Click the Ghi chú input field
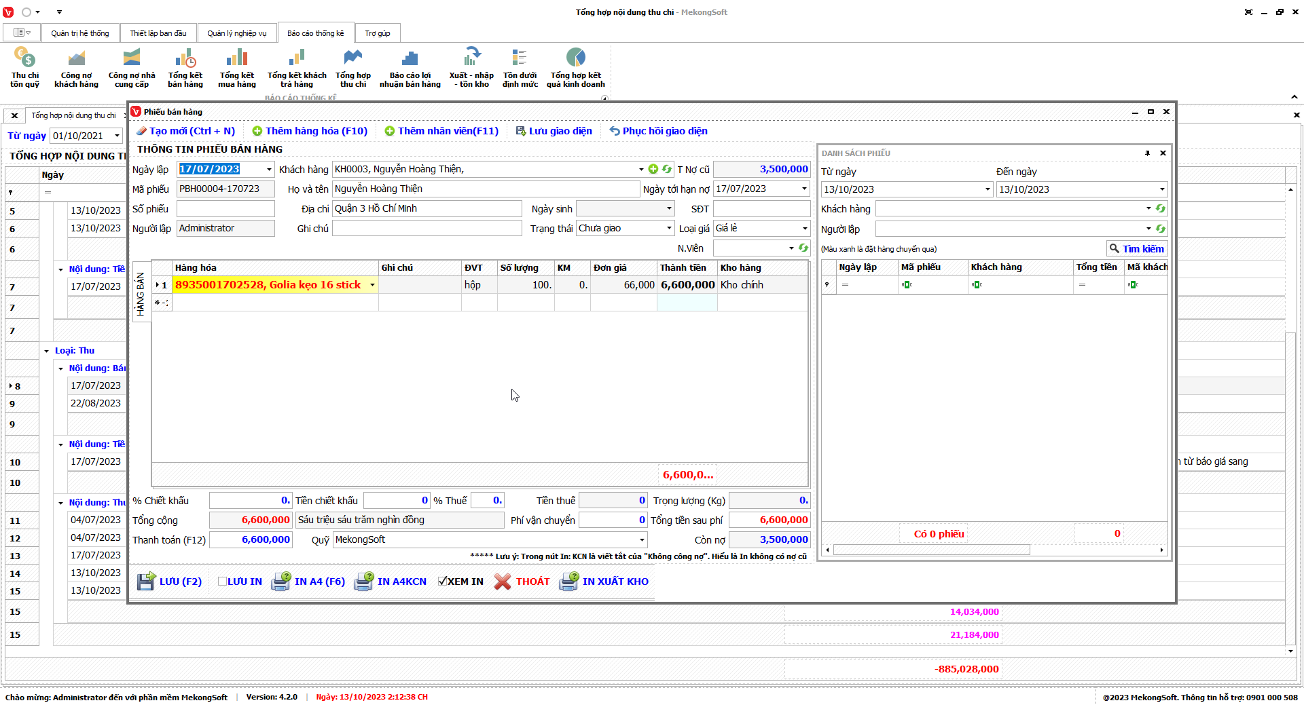 click(x=427, y=229)
